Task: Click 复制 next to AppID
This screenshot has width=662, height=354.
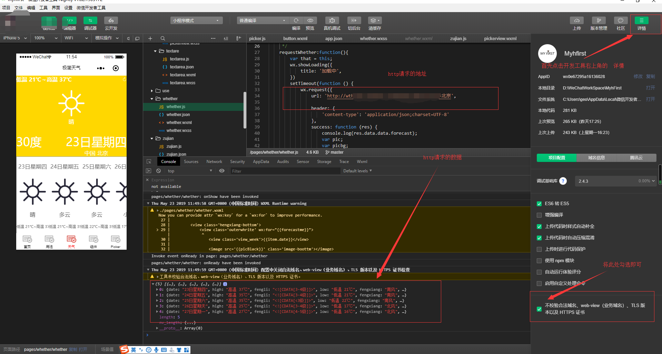Action: 651,77
